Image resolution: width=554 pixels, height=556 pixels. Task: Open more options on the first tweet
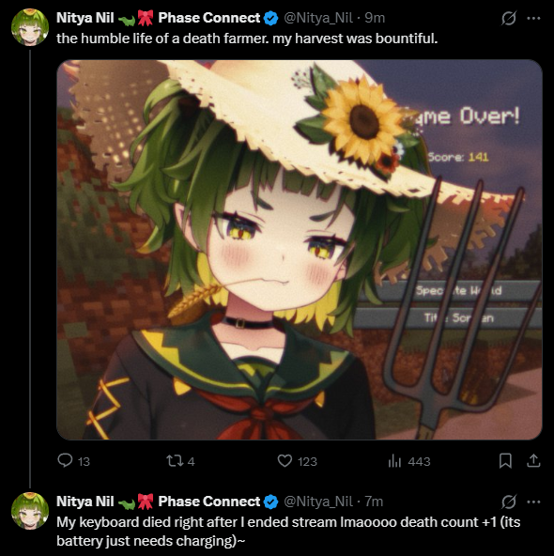[533, 18]
